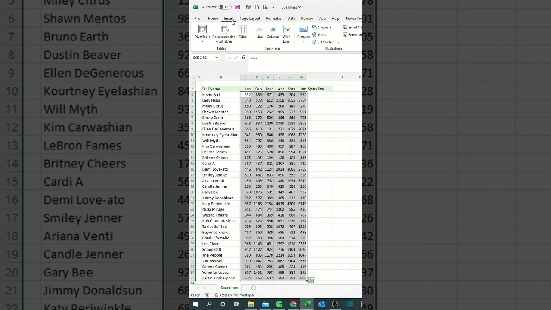Click the new blank file icon
The height and width of the screenshot is (310, 551).
(x=257, y=7)
